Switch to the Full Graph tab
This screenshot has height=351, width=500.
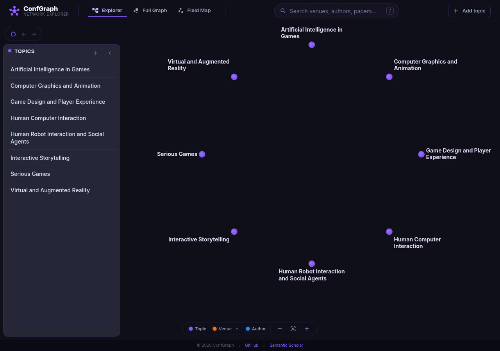click(150, 11)
